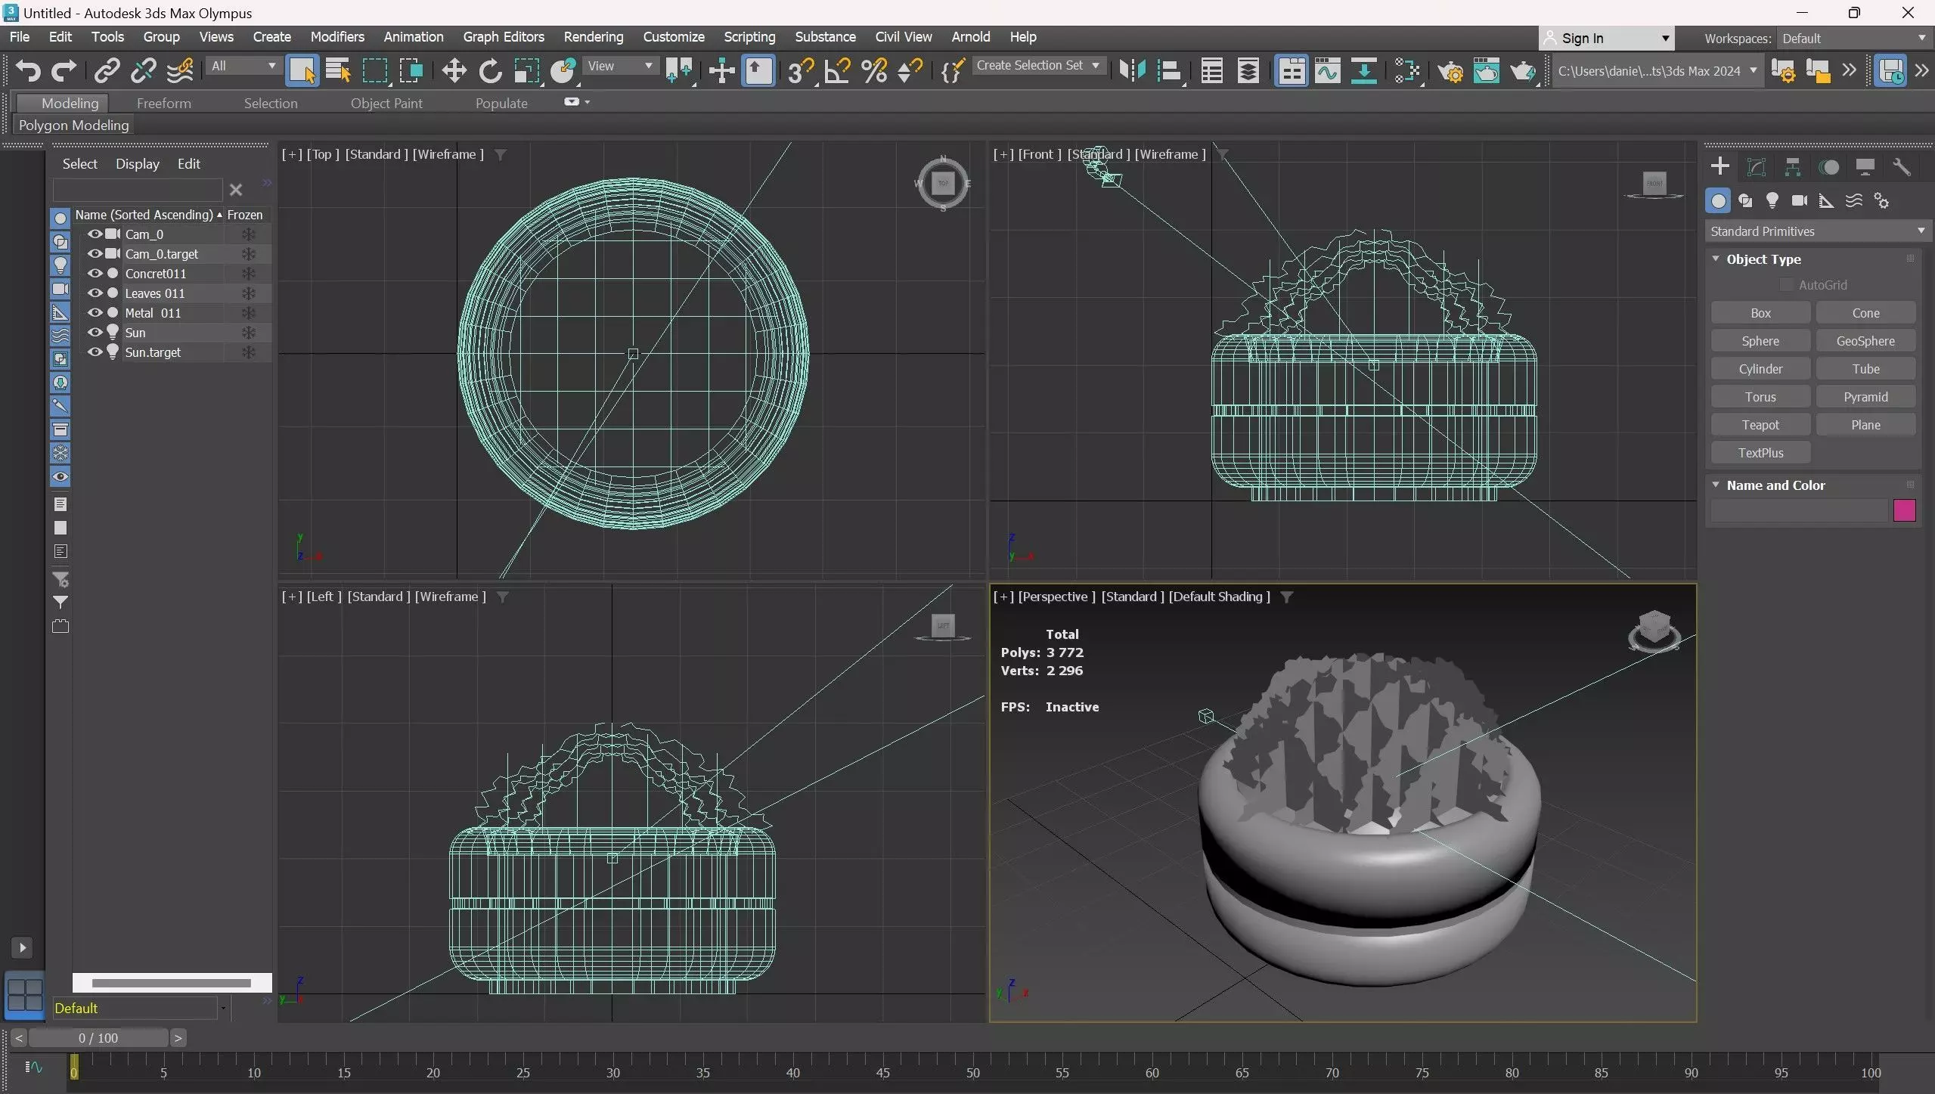Open the Rendering menu

pyautogui.click(x=593, y=37)
